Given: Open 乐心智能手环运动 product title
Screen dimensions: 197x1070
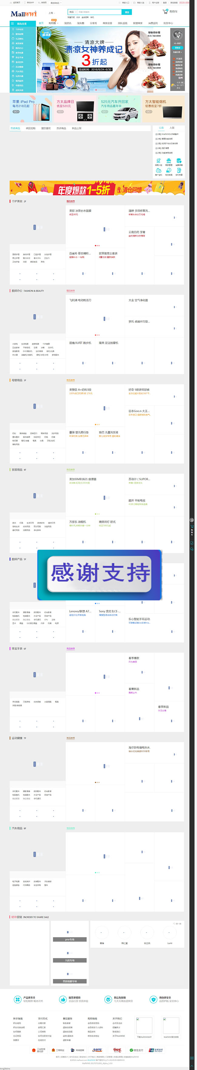Looking at the screenshot, I should (139, 619).
